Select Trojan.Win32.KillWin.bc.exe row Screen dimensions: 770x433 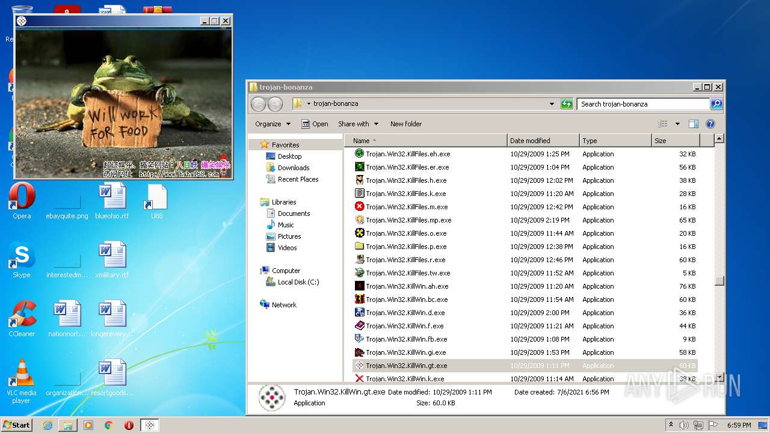click(x=525, y=299)
